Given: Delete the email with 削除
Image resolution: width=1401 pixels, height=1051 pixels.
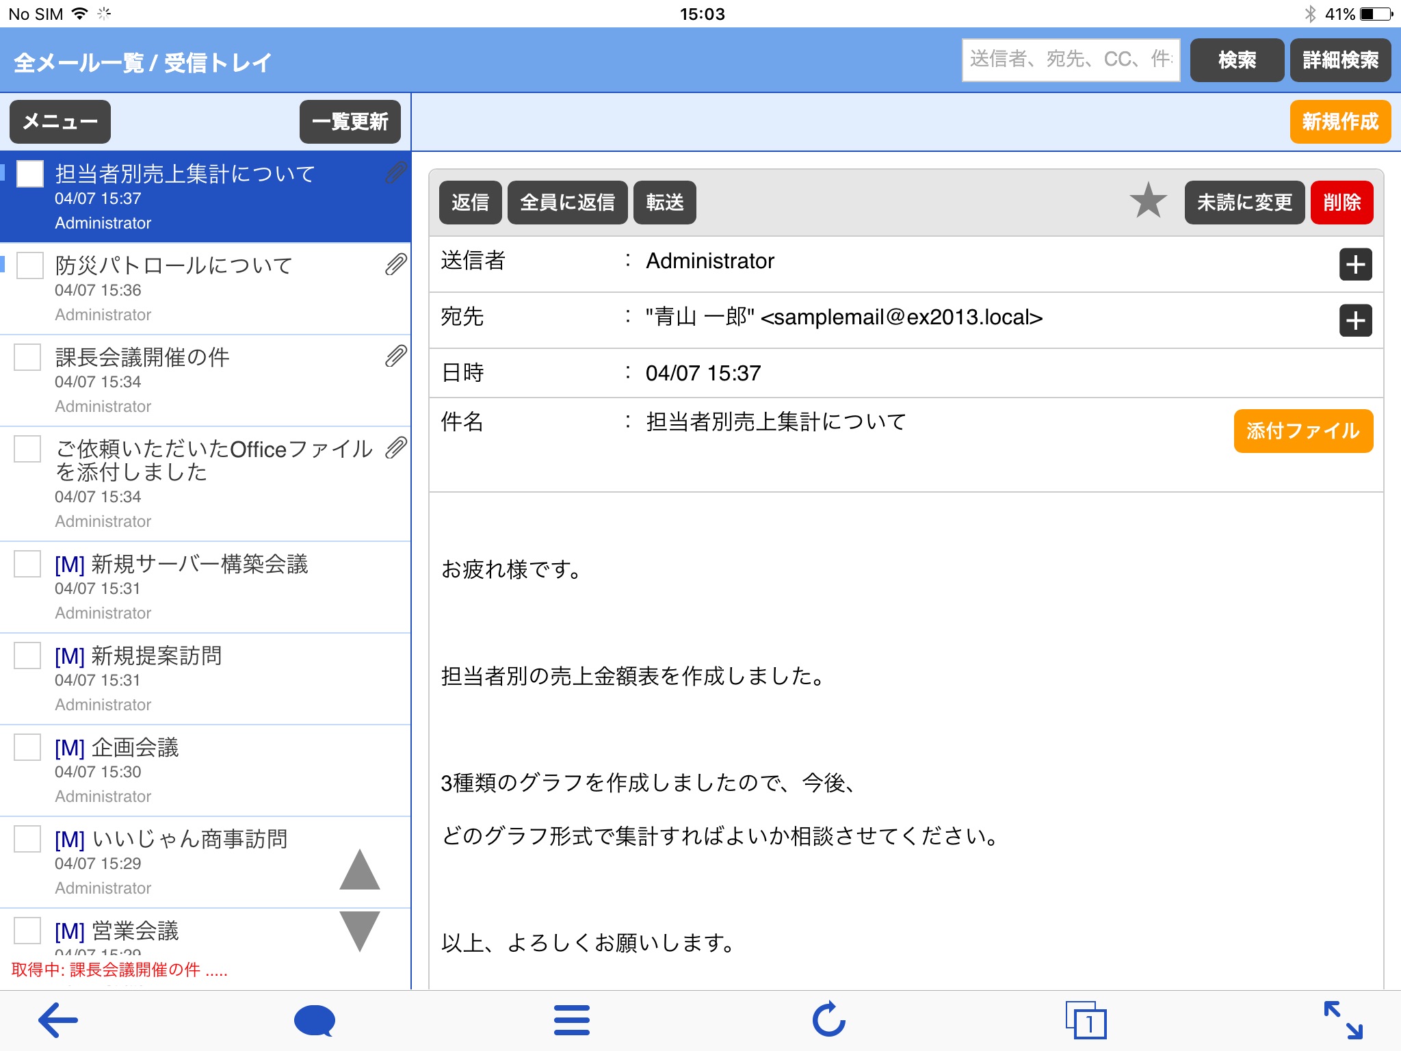Looking at the screenshot, I should tap(1341, 203).
